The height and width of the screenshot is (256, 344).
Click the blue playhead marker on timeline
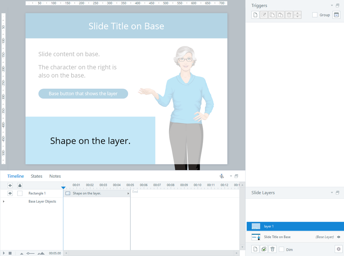tap(63, 188)
